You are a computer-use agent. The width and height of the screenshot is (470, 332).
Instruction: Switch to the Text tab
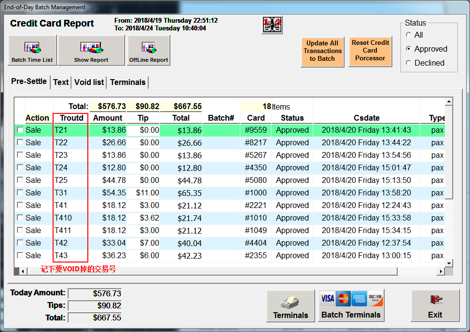pyautogui.click(x=61, y=82)
